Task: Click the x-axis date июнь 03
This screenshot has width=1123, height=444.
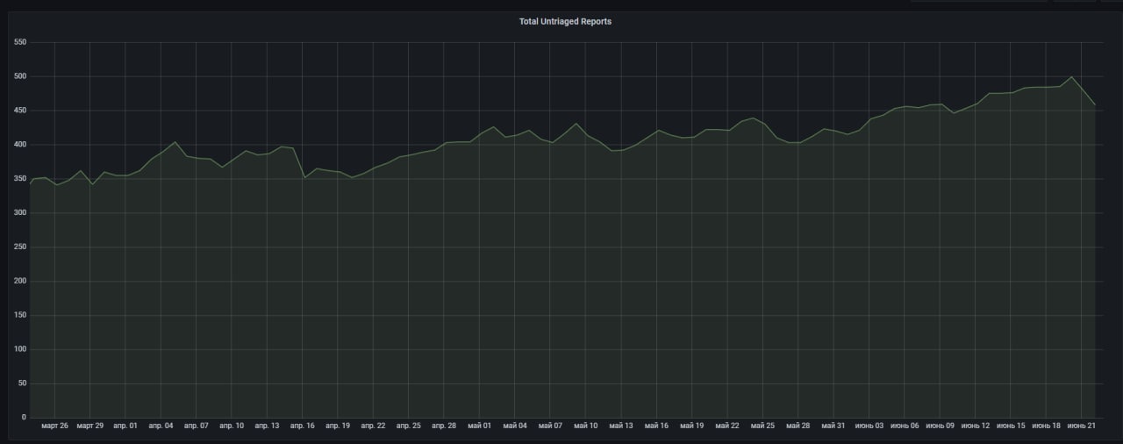Action: click(x=869, y=426)
